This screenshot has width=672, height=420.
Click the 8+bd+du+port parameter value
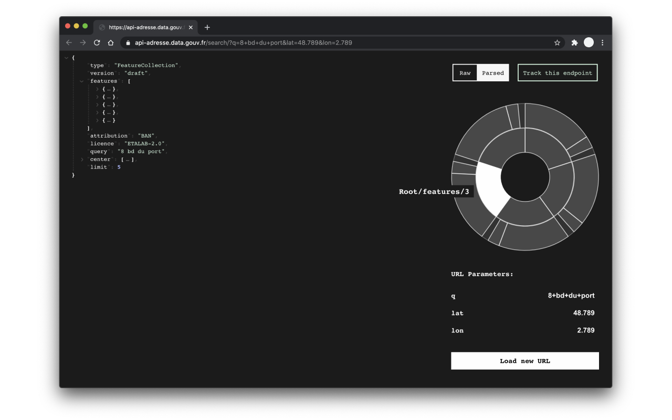click(x=571, y=296)
